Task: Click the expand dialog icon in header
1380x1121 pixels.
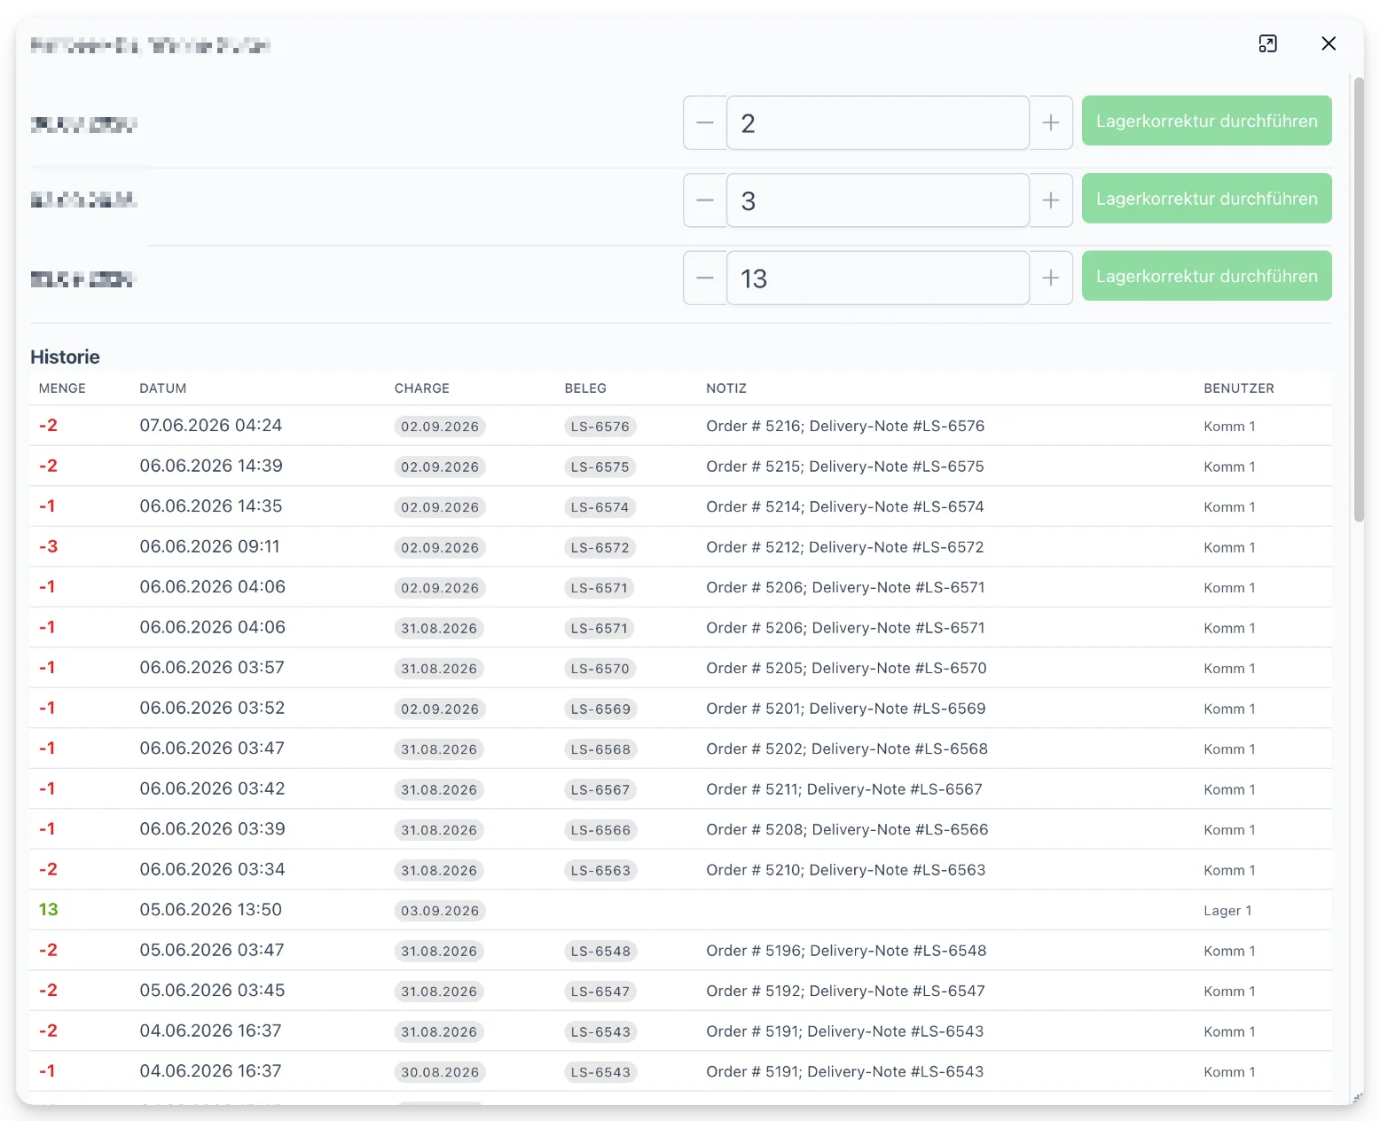Action: 1267,43
